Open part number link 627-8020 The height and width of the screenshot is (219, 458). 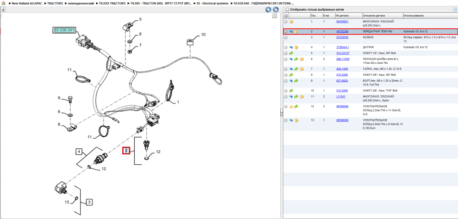342,81
